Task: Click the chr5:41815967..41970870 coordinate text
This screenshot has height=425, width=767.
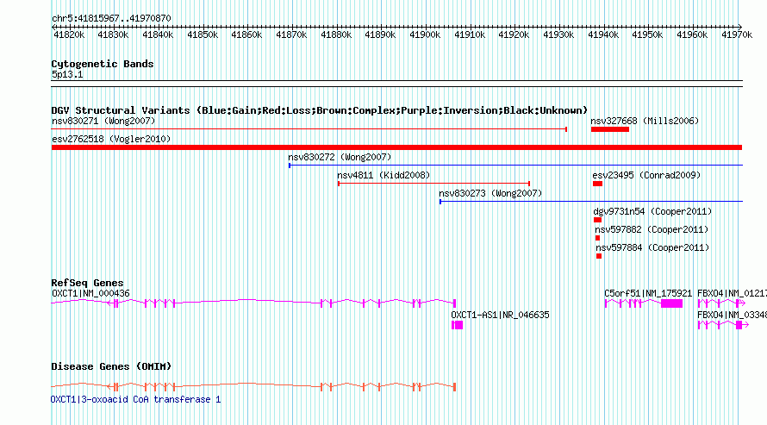Action: 111,18
